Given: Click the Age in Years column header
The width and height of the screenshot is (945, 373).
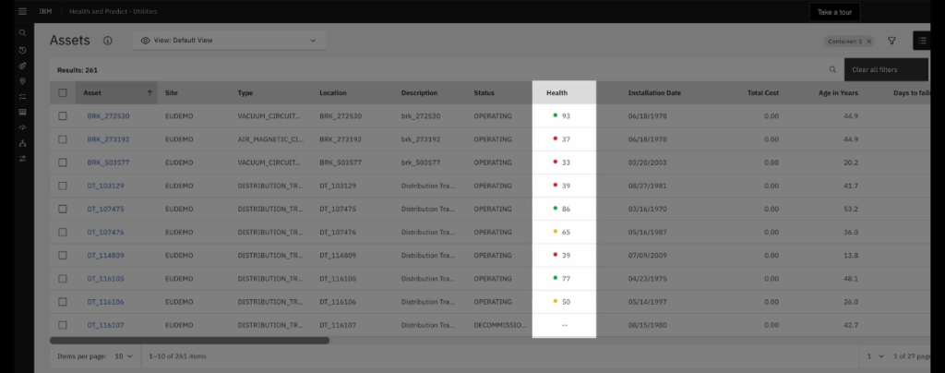Looking at the screenshot, I should pos(838,93).
